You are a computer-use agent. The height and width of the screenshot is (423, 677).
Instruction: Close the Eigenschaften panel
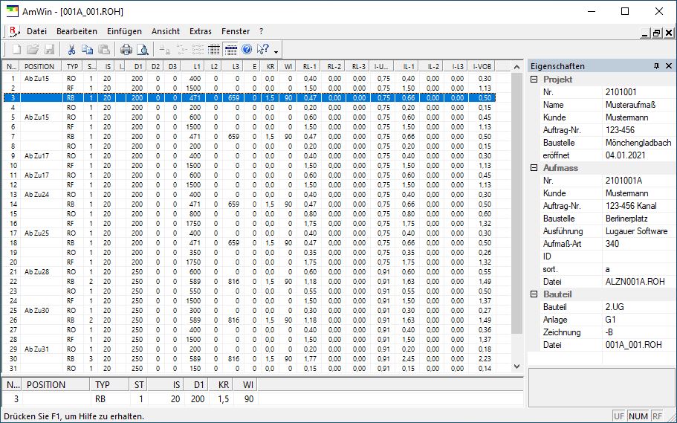click(x=668, y=66)
